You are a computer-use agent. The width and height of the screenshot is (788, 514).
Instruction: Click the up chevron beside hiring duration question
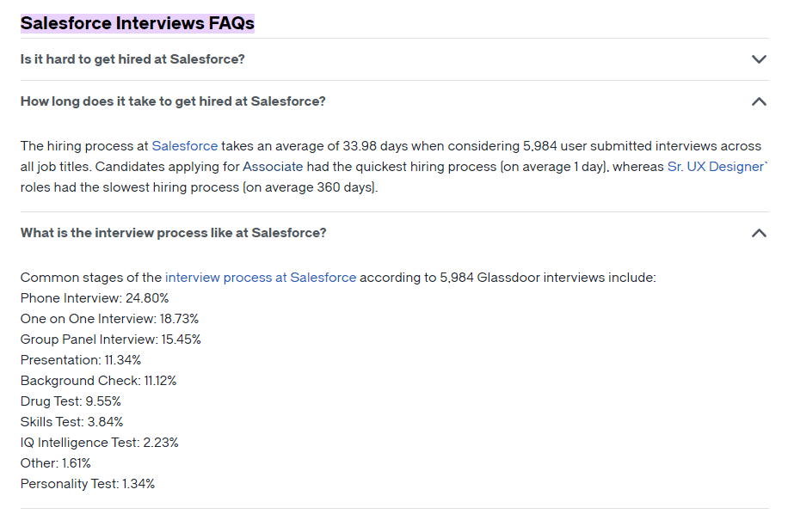tap(759, 101)
